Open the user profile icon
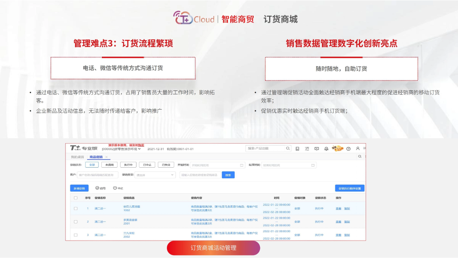This screenshot has width=458, height=265. point(358,149)
